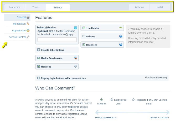Uncheck the Media Attachments checkbox
This screenshot has width=175, height=121.
[x=39, y=58]
